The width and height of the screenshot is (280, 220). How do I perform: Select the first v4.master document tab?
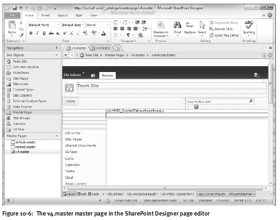76,48
